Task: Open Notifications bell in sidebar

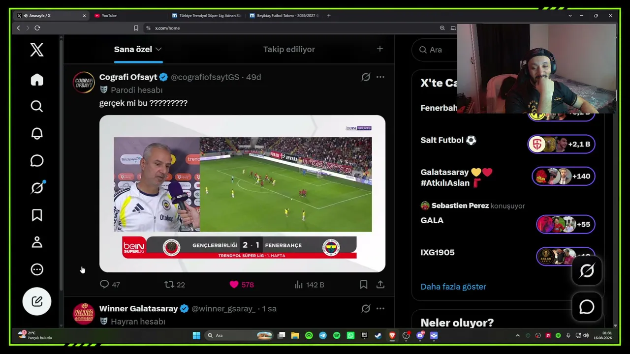Action: pos(37,134)
